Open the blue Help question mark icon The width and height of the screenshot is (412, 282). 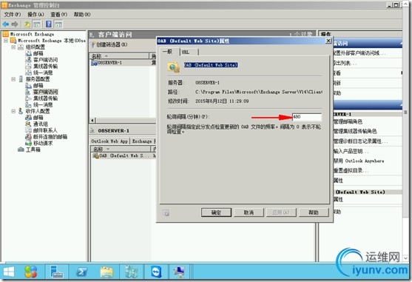[x=49, y=24]
